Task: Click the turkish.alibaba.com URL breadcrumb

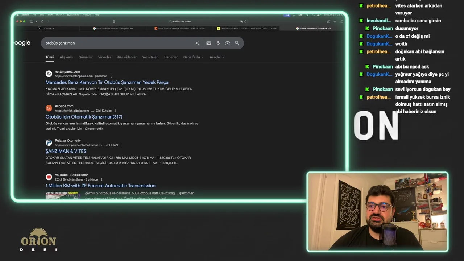Action: [x=83, y=111]
